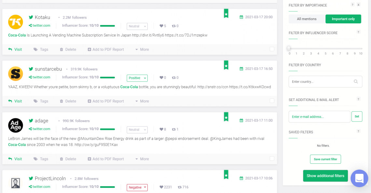Tick the checkbox on the Kotaku mention
This screenshot has height=193, width=371.
[x=272, y=49]
